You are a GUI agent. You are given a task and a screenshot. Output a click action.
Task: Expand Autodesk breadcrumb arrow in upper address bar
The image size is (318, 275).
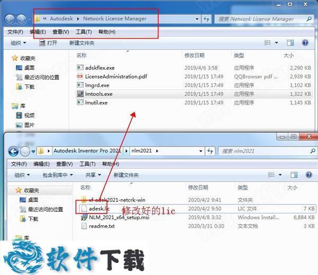click(78, 19)
